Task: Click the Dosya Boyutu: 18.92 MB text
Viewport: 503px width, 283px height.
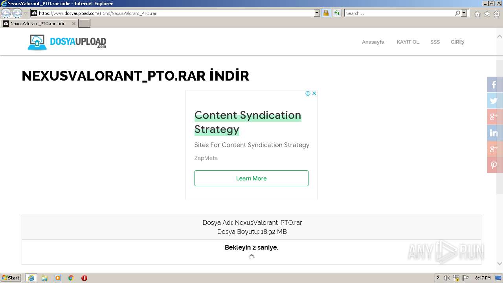Action: tap(252, 232)
